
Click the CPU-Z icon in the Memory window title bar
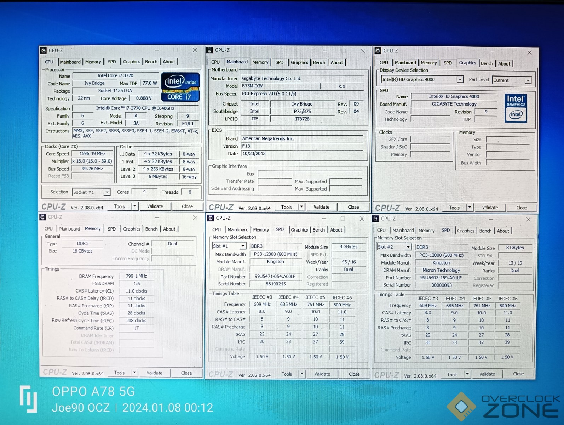tap(43, 217)
